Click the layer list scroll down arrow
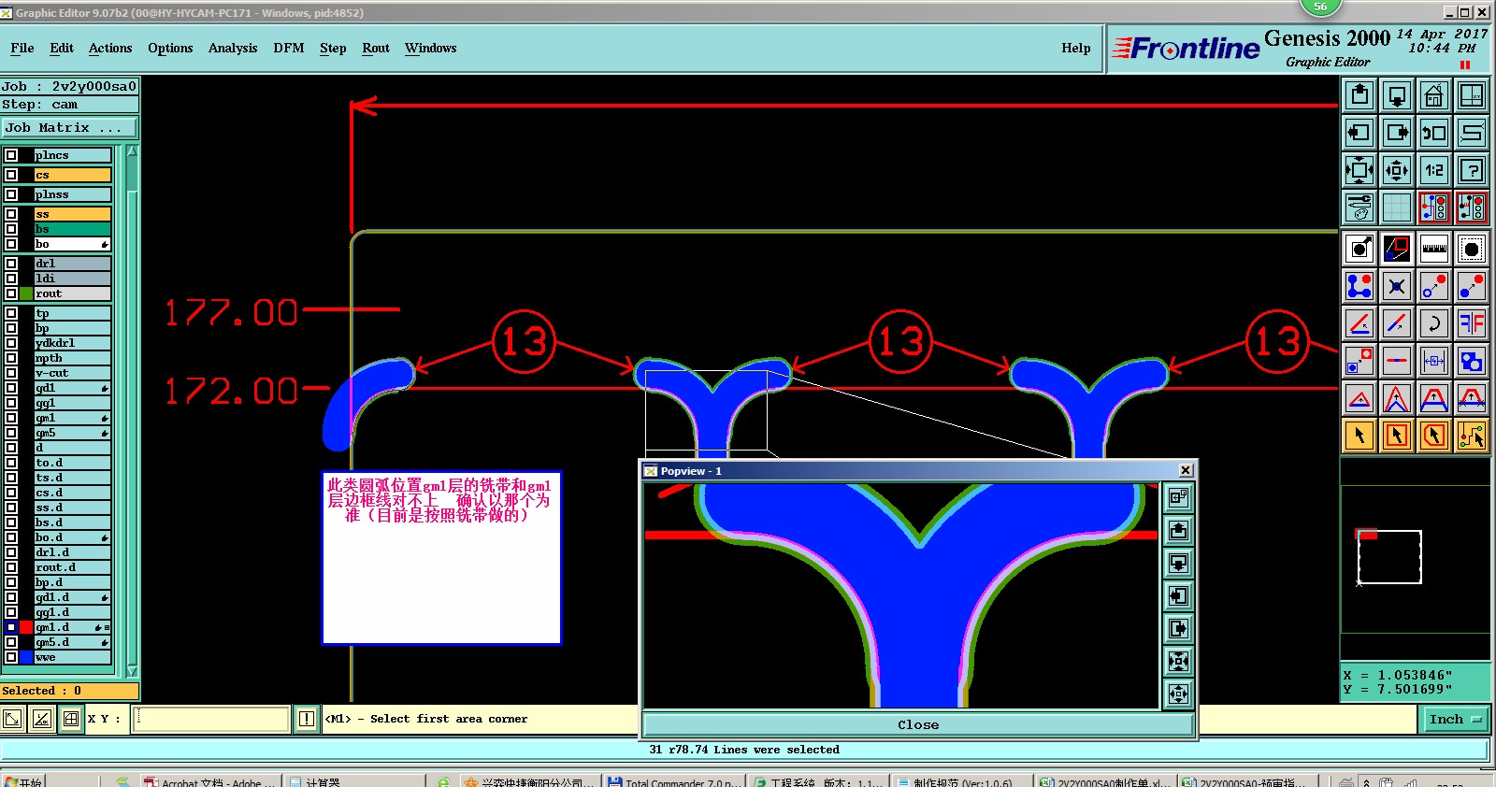1496x787 pixels. click(x=132, y=671)
